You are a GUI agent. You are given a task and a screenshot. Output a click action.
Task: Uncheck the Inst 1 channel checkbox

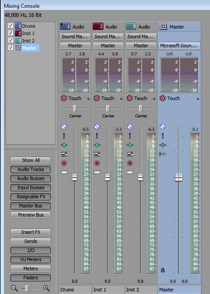point(10,33)
